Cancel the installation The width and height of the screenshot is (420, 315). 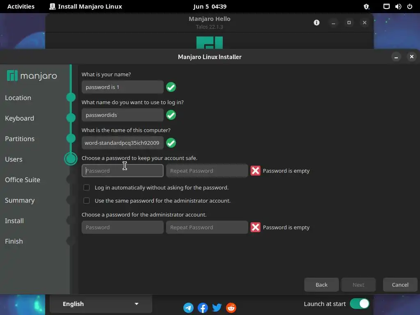point(400,285)
